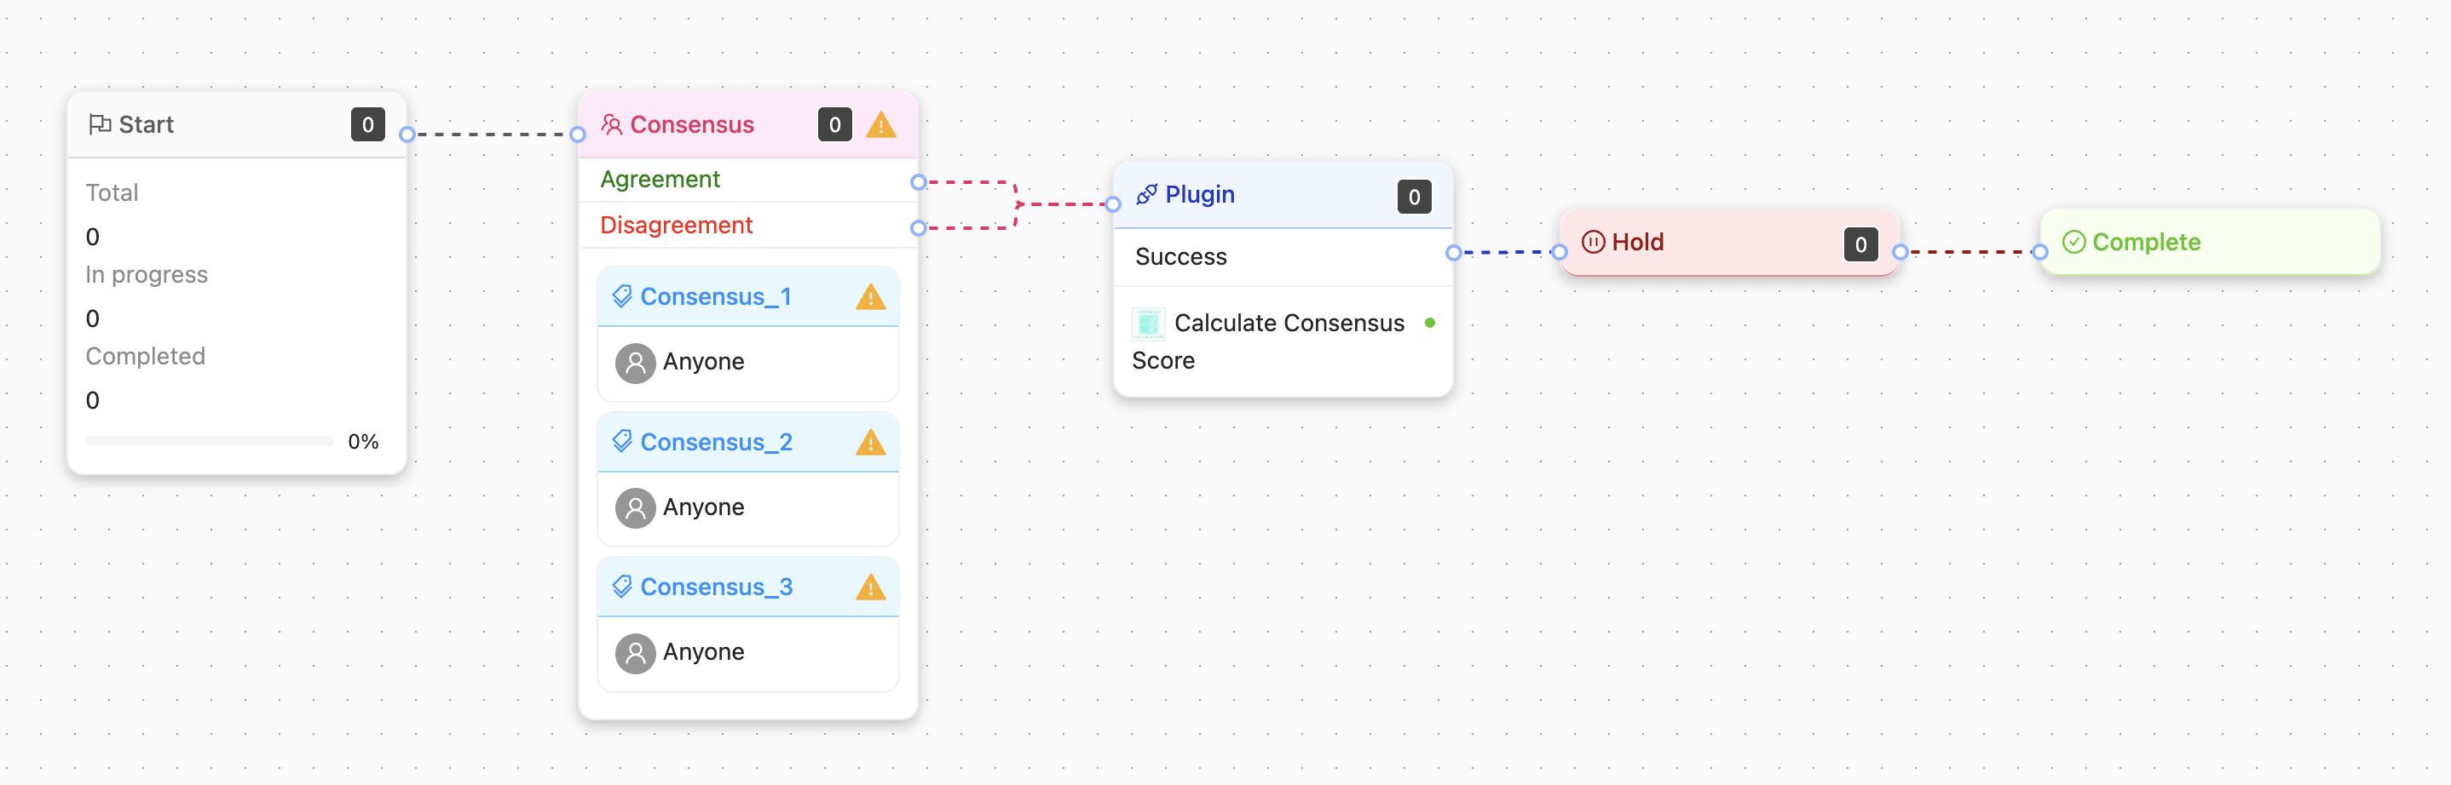Click the Start node output connector handle
The width and height of the screenshot is (2451, 785).
[x=407, y=135]
